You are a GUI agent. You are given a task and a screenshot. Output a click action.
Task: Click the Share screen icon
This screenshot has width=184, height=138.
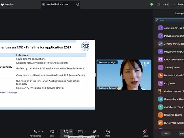80,132
